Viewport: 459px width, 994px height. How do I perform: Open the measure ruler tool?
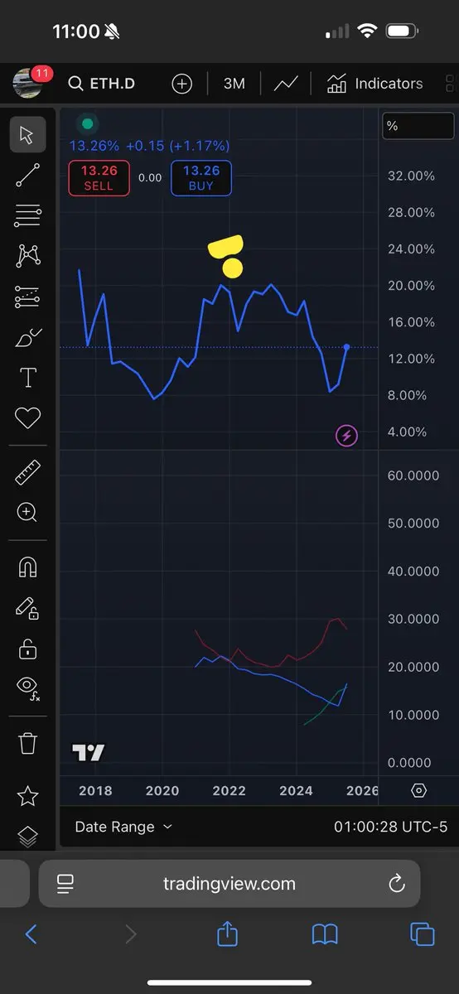27,472
